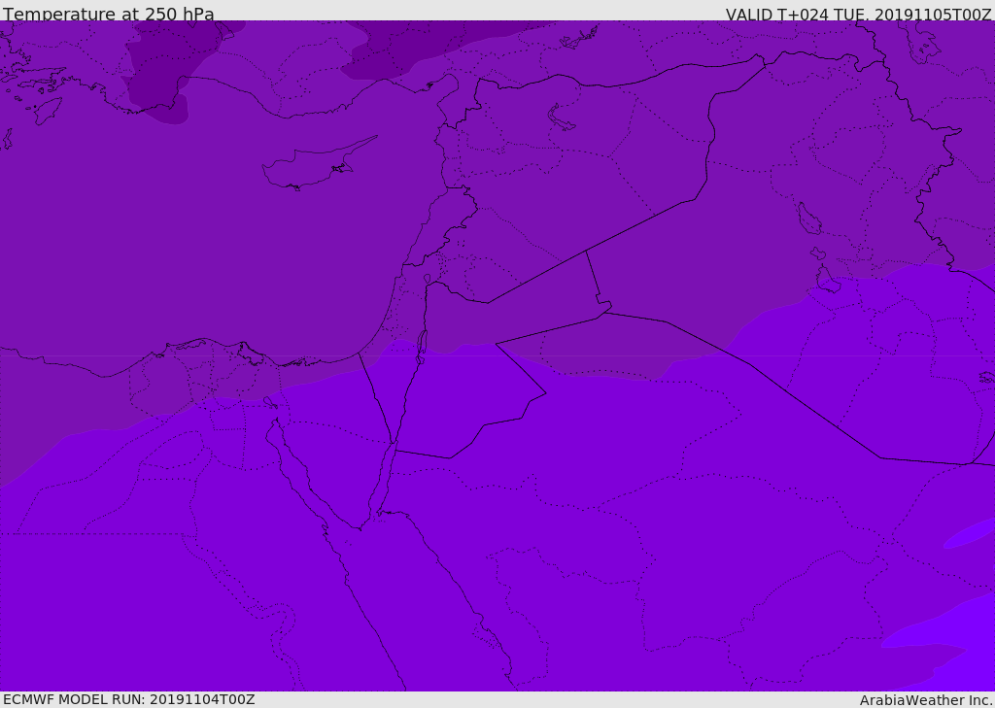The height and width of the screenshot is (708, 995).
Task: Click the 'ArabiaWeather Inc' credit text
Action: [926, 700]
